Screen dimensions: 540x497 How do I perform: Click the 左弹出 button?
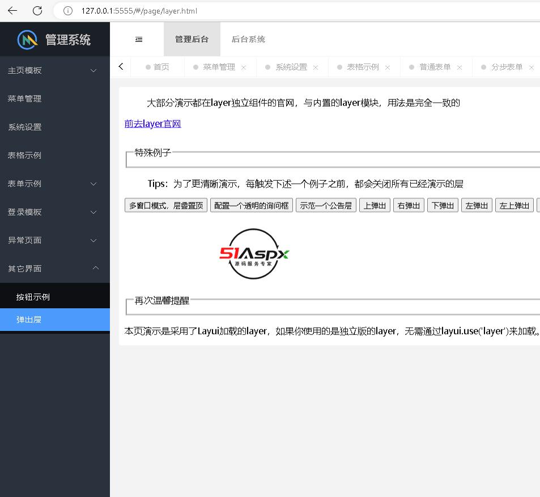[x=477, y=206]
